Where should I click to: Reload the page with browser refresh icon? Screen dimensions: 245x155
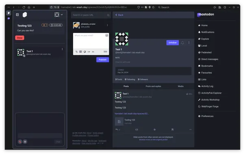(24, 7)
